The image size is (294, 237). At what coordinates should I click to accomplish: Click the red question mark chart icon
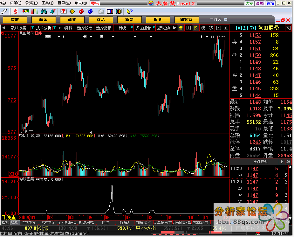point(63,12)
